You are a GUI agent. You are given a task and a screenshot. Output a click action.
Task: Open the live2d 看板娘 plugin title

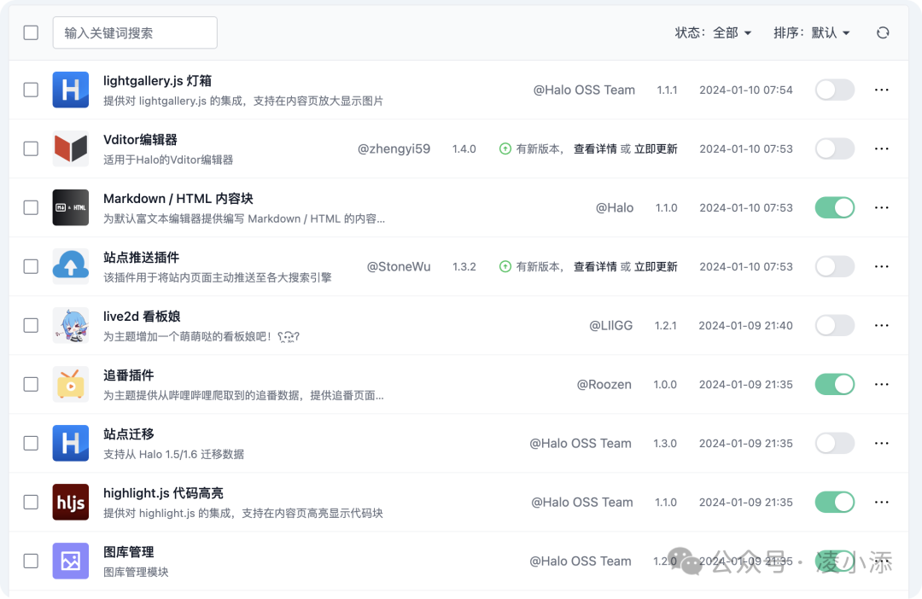pyautogui.click(x=142, y=317)
